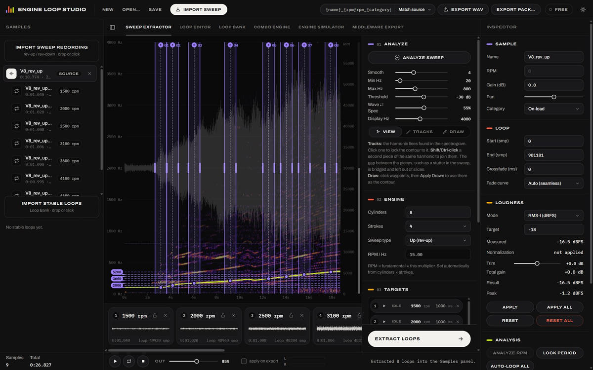Open the Strokes dropdown
The height and width of the screenshot is (370, 593).
pos(438,226)
